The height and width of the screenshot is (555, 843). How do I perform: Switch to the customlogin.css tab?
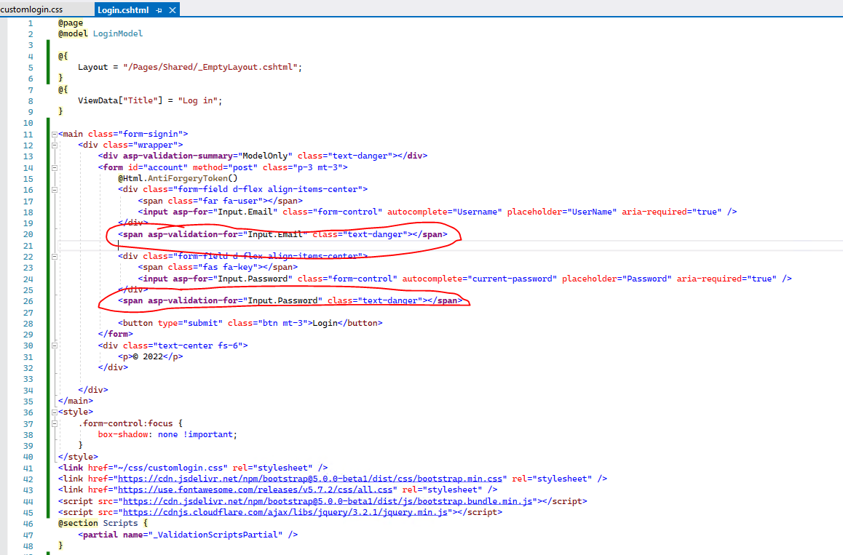point(31,9)
